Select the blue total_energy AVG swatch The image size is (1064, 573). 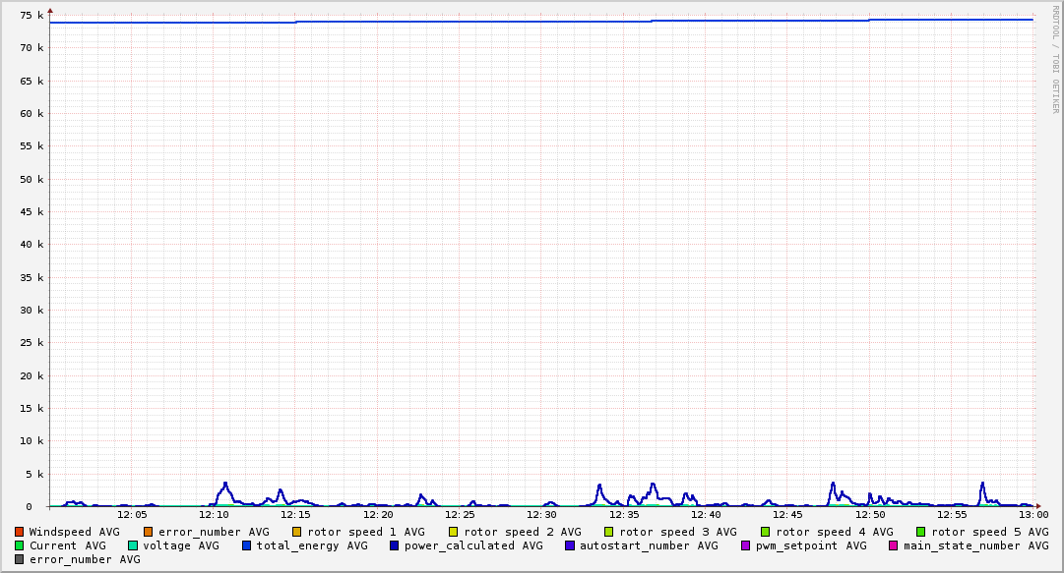point(247,545)
